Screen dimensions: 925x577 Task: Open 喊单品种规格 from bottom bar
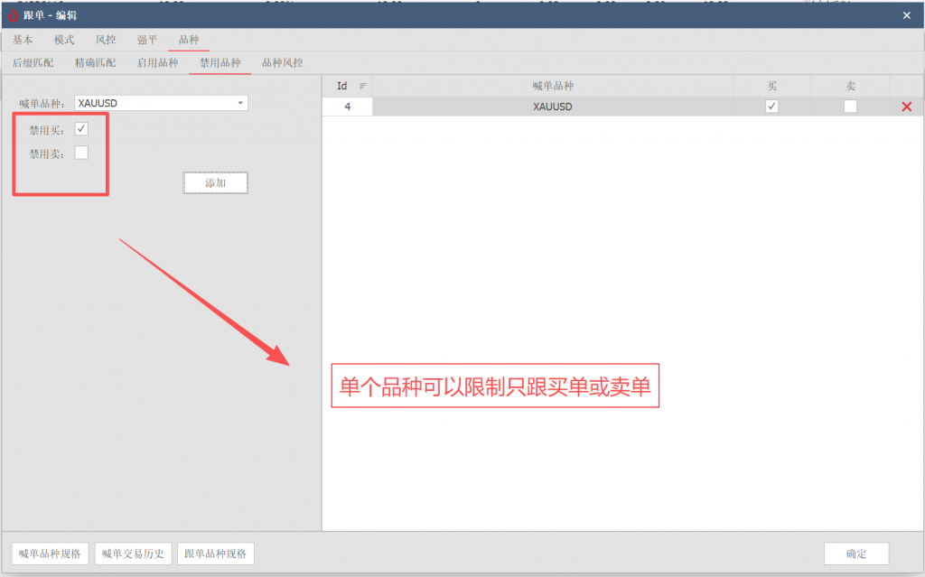click(50, 554)
